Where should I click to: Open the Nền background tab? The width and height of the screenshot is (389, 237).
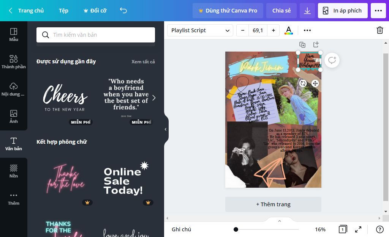point(14,171)
